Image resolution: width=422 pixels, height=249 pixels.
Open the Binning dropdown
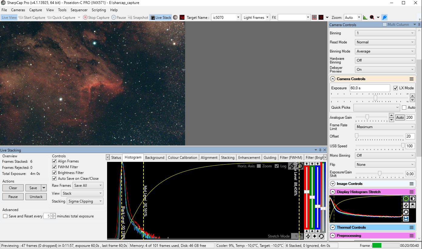(x=385, y=33)
